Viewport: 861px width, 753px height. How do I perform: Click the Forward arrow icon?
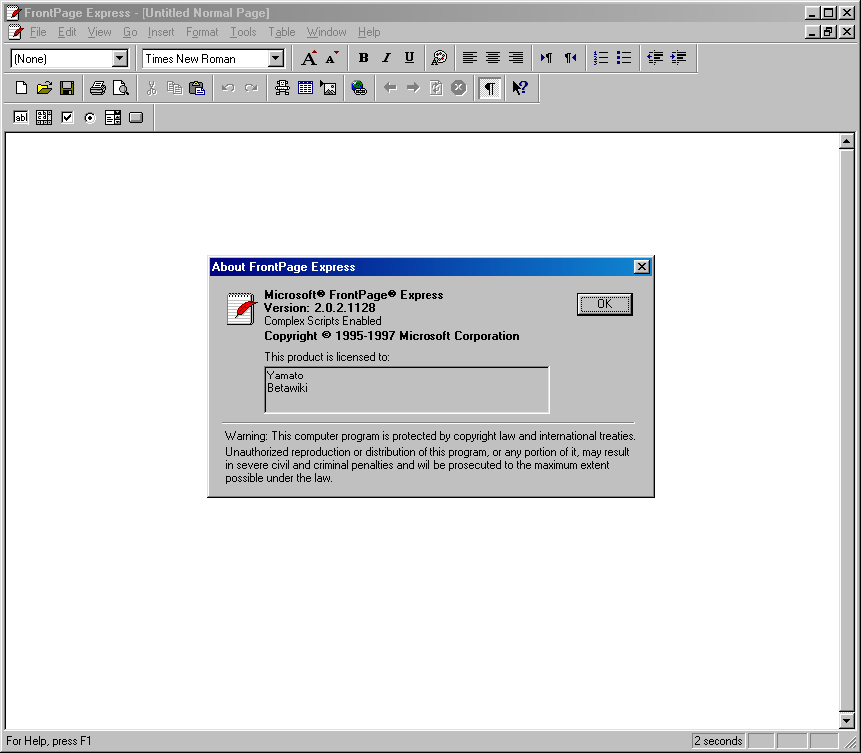pyautogui.click(x=413, y=88)
